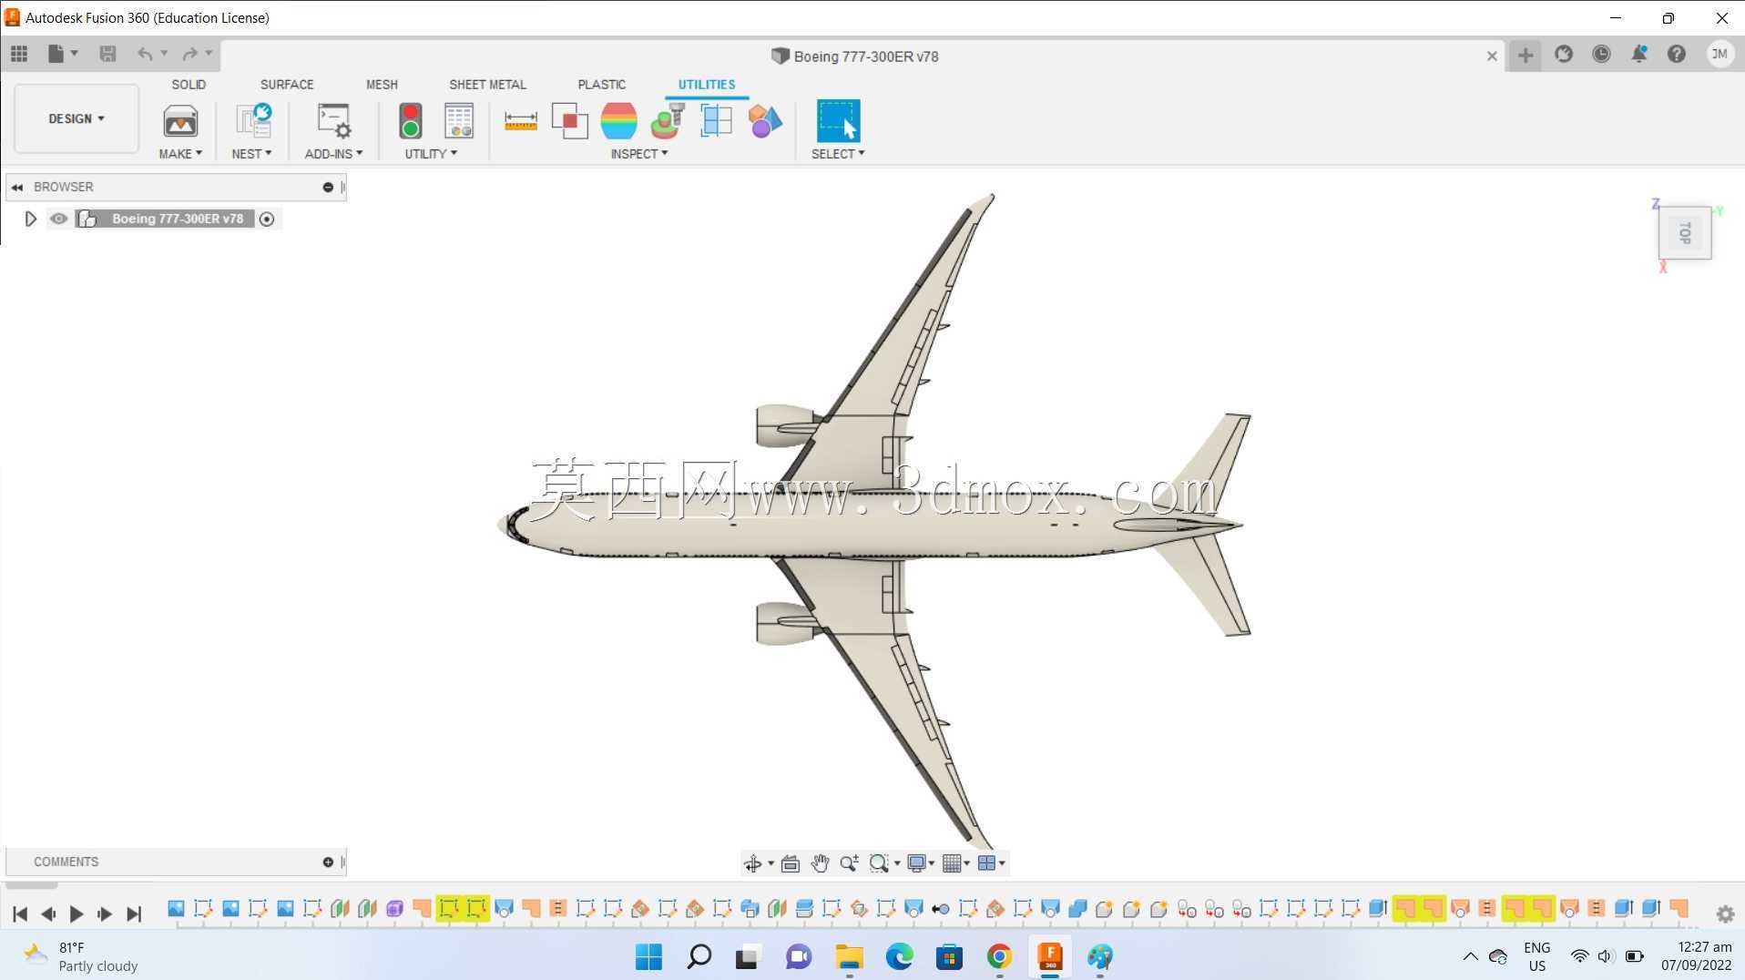Open Google Chrome from taskbar
This screenshot has width=1745, height=980.
[x=999, y=956]
